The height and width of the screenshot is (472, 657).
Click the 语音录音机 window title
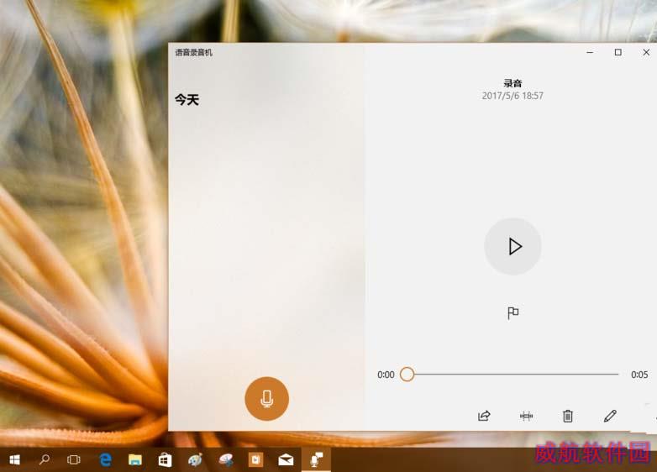(x=193, y=52)
